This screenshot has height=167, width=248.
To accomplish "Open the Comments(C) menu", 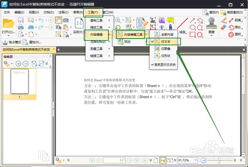I will (63, 12).
